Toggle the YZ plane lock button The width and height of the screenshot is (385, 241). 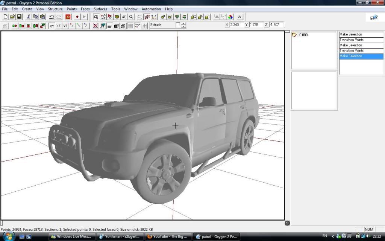[65, 26]
